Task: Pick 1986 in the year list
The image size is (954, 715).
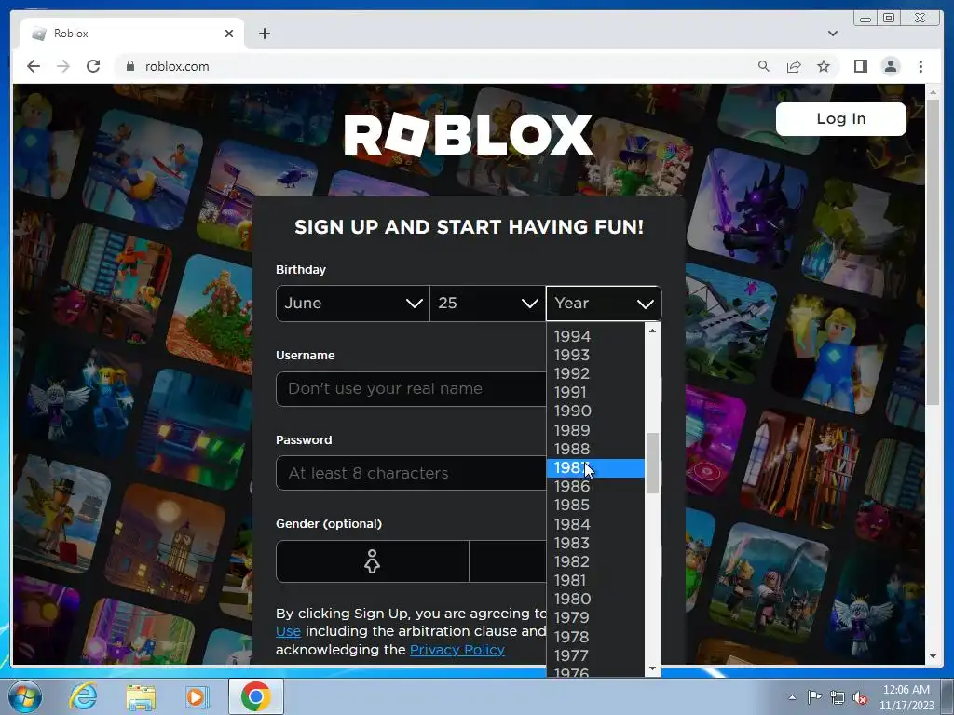Action: pos(595,486)
